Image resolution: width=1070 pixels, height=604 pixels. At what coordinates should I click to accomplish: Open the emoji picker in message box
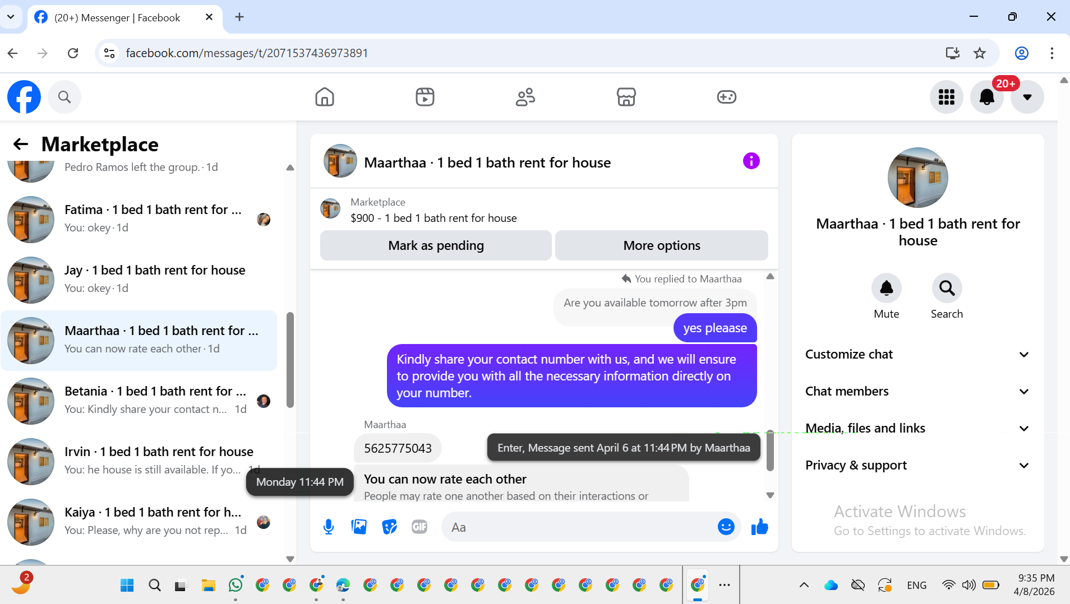(726, 527)
